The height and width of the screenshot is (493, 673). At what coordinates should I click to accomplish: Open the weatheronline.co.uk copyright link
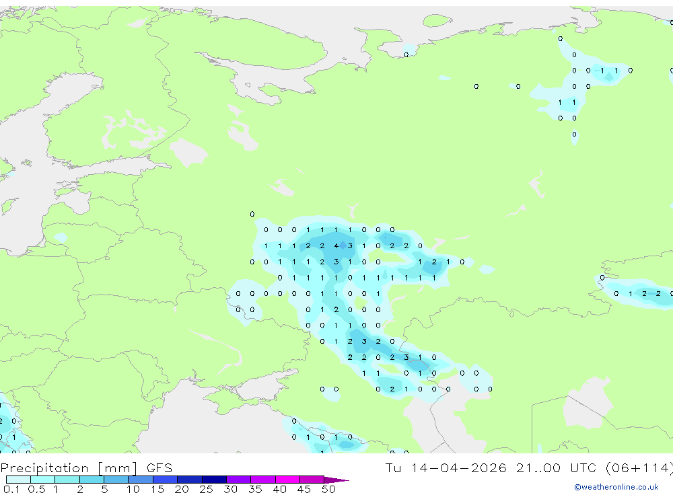(616, 487)
